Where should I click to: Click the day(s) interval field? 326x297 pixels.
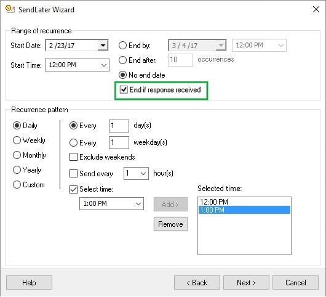119,126
